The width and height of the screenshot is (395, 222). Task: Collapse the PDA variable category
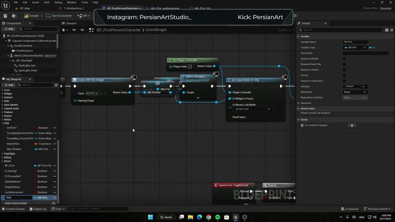[3, 123]
